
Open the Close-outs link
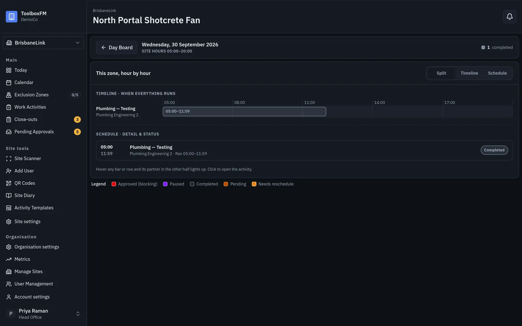click(43, 120)
